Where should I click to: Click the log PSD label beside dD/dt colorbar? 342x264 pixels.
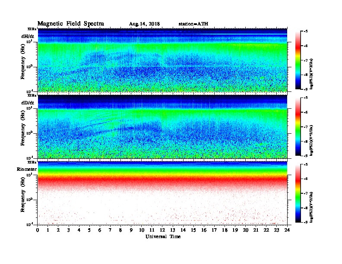pos(311,140)
